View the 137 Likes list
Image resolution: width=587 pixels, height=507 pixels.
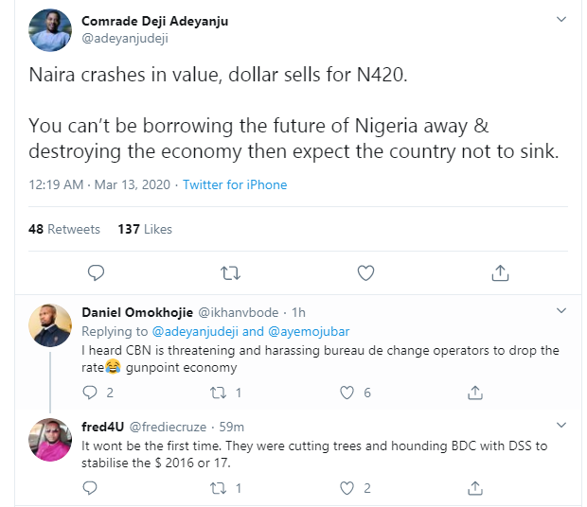coord(145,229)
